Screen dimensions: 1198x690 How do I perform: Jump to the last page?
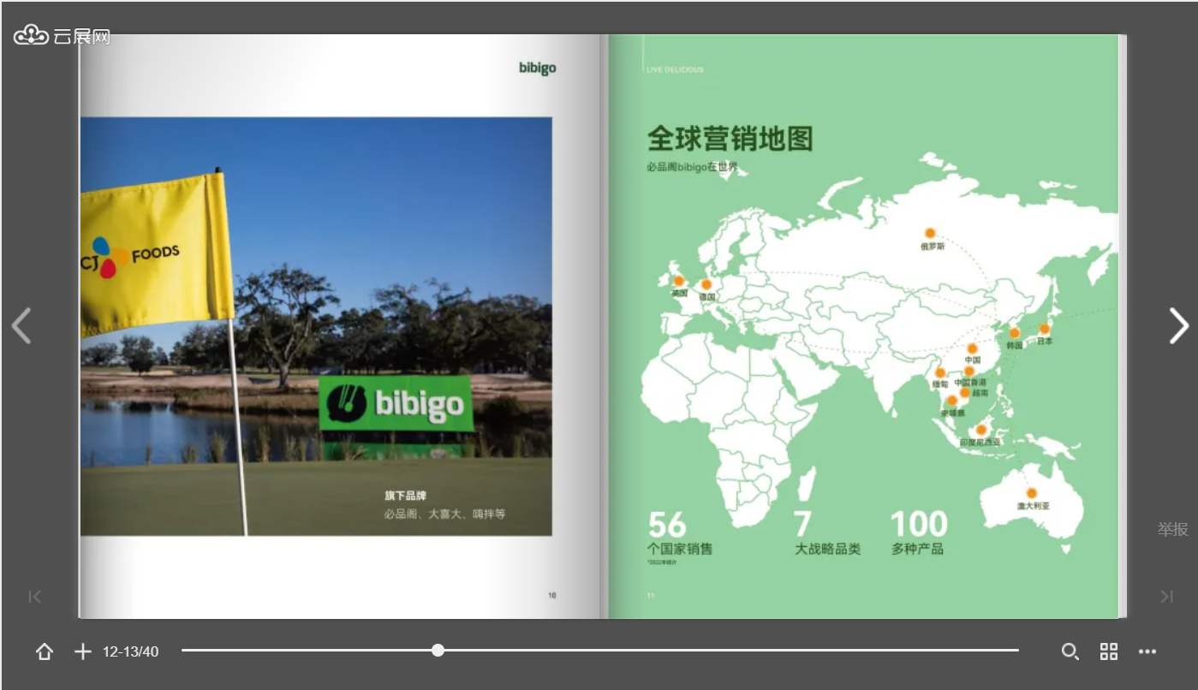(1166, 597)
